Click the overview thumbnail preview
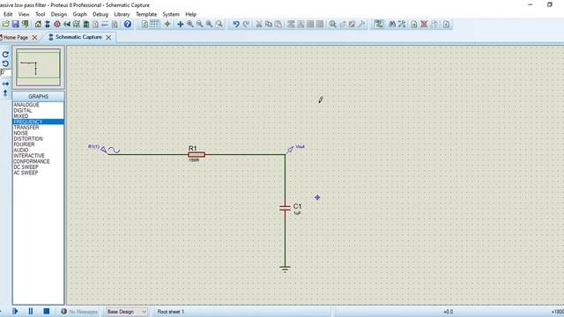Screen dimensions: 564x317 coord(38,67)
